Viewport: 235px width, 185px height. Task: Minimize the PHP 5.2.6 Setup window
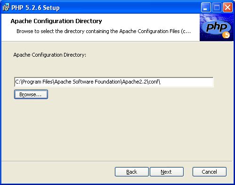point(206,7)
